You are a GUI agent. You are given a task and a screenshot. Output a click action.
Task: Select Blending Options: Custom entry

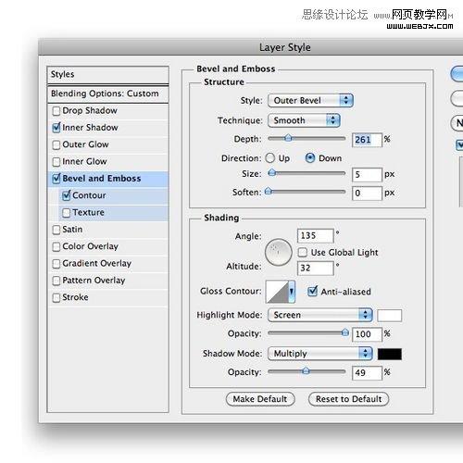(x=107, y=94)
